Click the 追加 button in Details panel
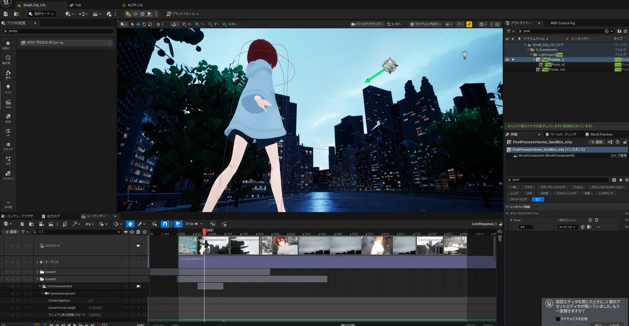Image resolution: width=629 pixels, height=326 pixels. point(597,142)
